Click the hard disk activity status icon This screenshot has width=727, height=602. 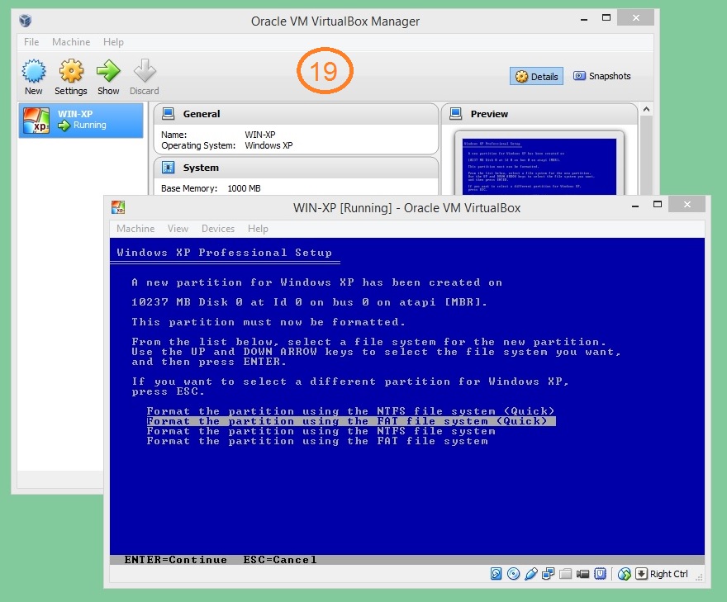[x=497, y=574]
